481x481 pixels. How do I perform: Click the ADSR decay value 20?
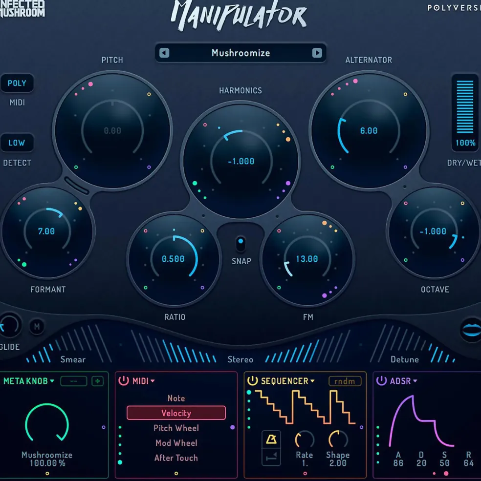coord(421,463)
